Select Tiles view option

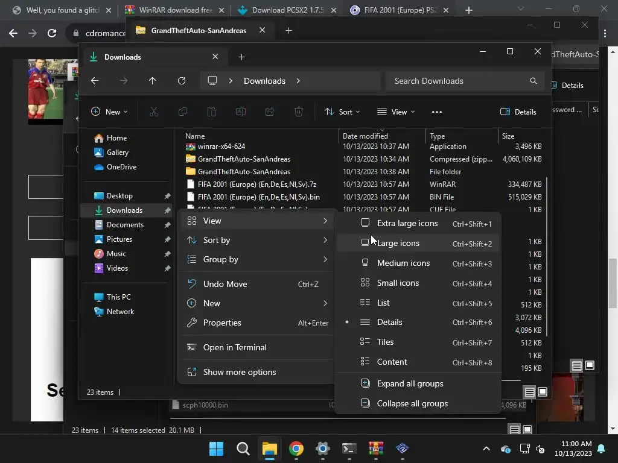coord(418,342)
